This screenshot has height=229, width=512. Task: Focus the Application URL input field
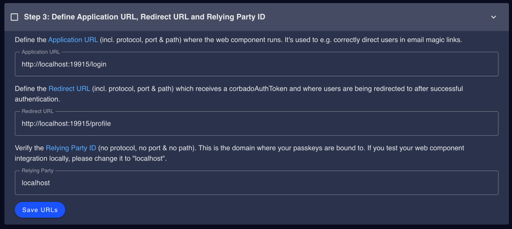tap(256, 64)
